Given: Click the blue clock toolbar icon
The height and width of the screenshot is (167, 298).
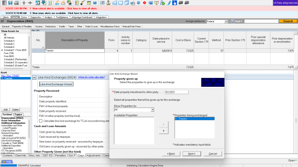Looking at the screenshot, I should 139,3.
